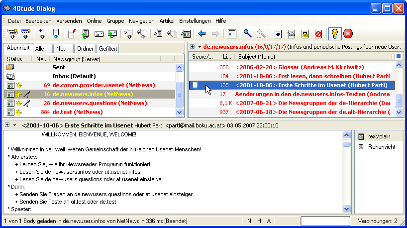Image resolution: width=407 pixels, height=228 pixels.
Task: Click the blue magnifier search icon
Action: point(247,34)
